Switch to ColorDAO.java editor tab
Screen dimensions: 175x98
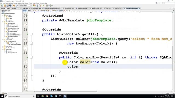(118, 8)
